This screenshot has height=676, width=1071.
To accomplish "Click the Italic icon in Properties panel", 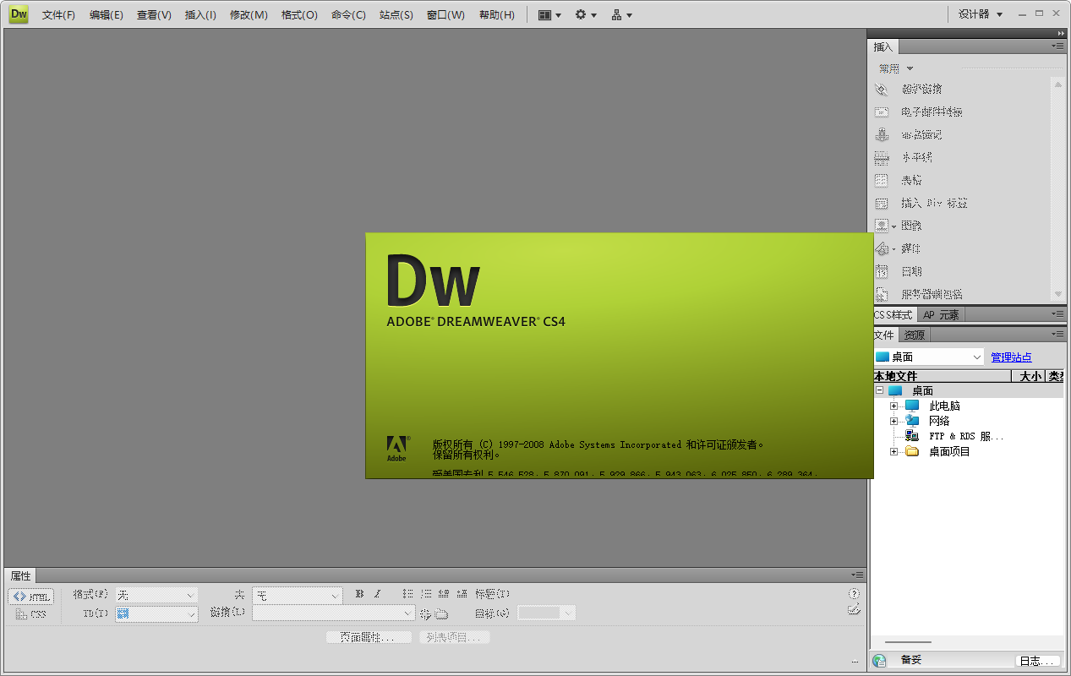I will pos(378,594).
